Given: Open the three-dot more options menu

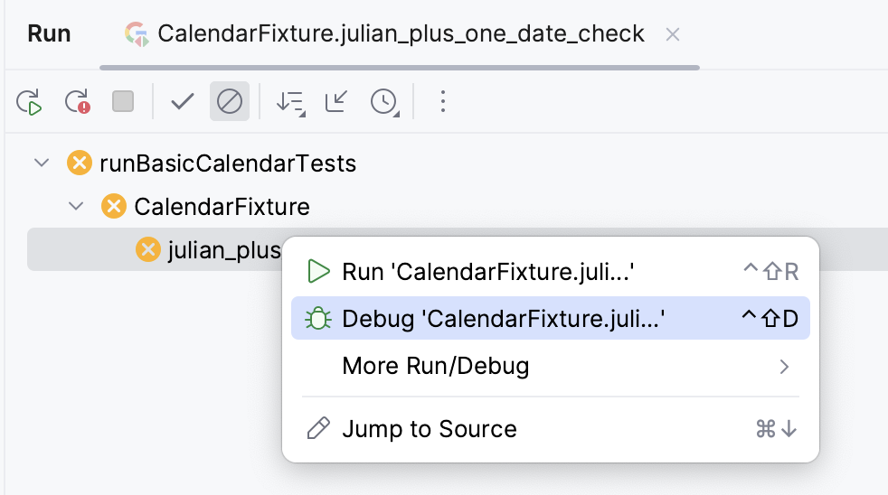Looking at the screenshot, I should click(442, 102).
